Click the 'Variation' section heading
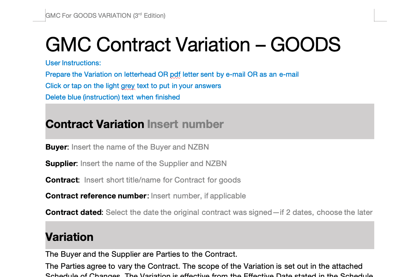The height and width of the screenshot is (277, 420). tap(70, 237)
